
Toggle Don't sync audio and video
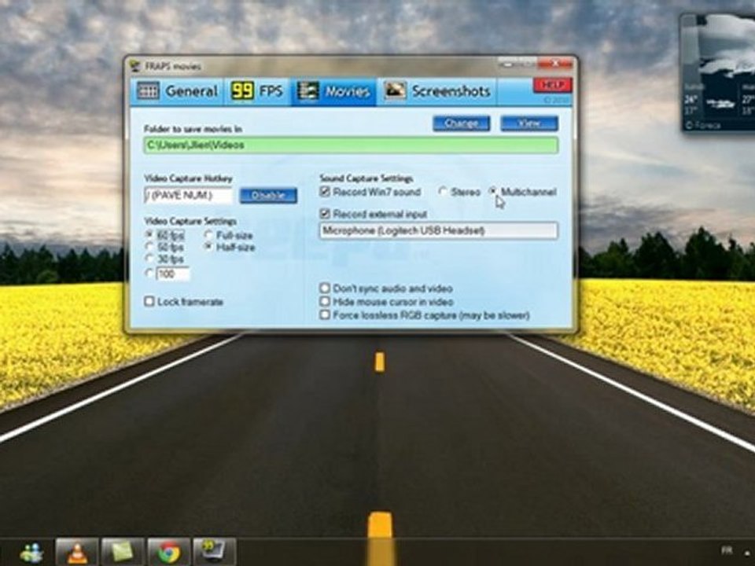[x=325, y=289]
